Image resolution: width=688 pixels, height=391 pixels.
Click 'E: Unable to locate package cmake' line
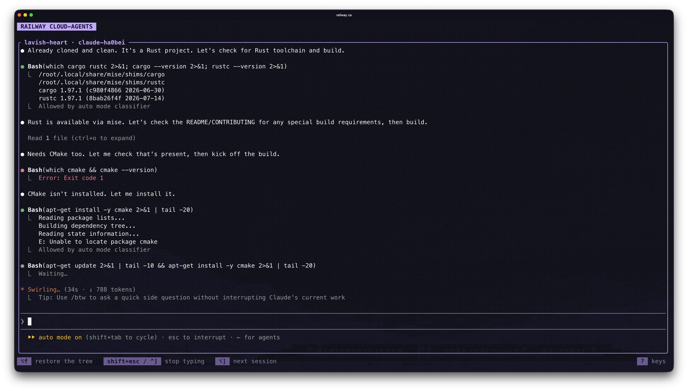point(98,242)
